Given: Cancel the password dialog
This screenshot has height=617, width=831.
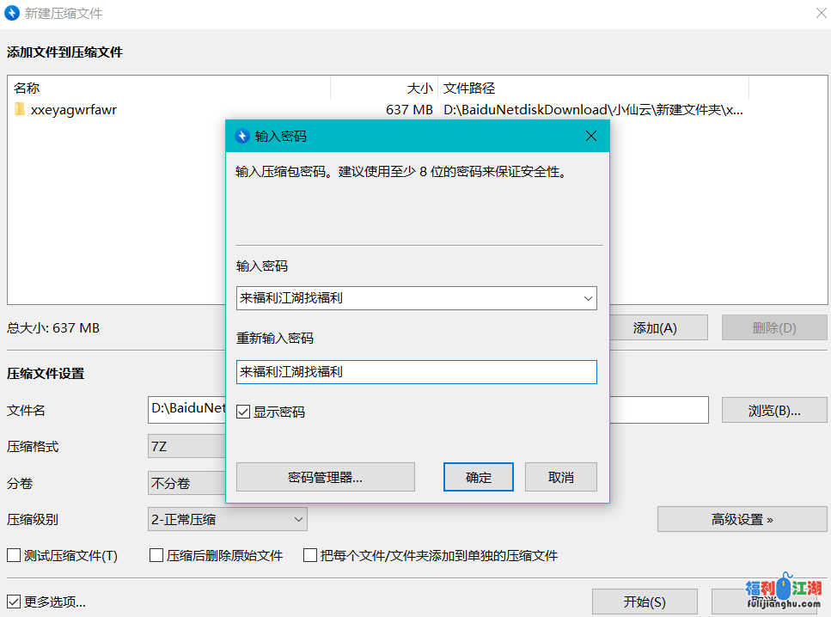Looking at the screenshot, I should (x=560, y=478).
